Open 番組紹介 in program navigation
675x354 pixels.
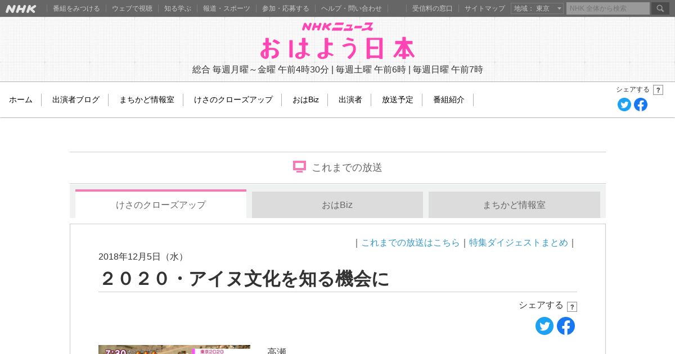click(x=449, y=100)
